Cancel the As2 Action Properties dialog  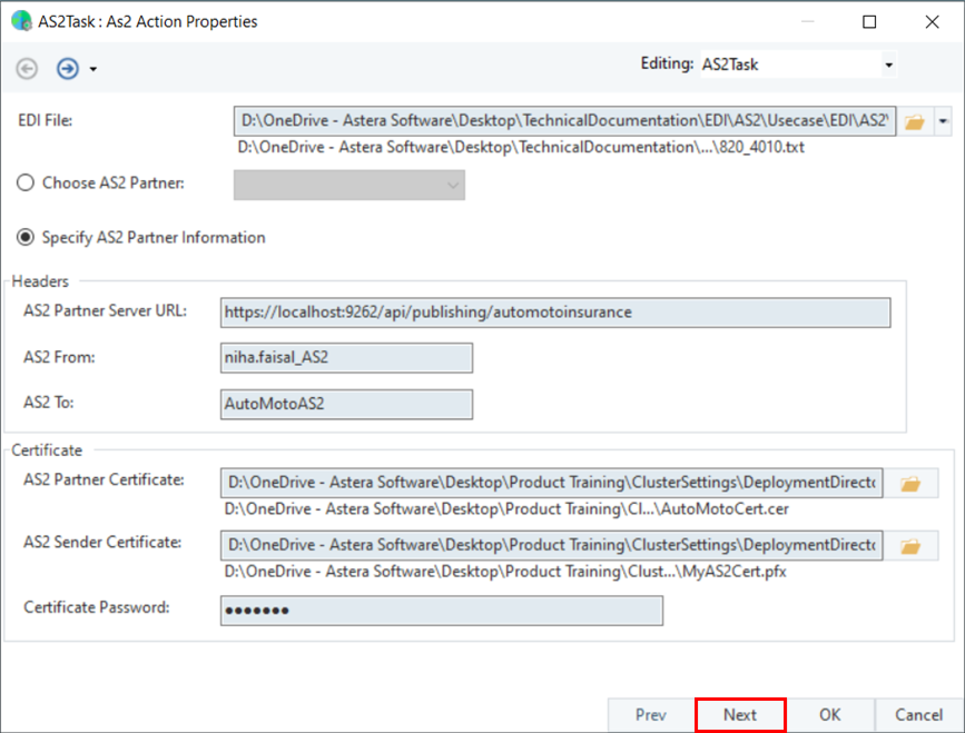918,715
